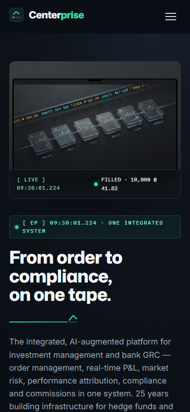Screen dimensions: 190x412
Task: Select the leftmost glass chart panel in the image
Action: 40,143
